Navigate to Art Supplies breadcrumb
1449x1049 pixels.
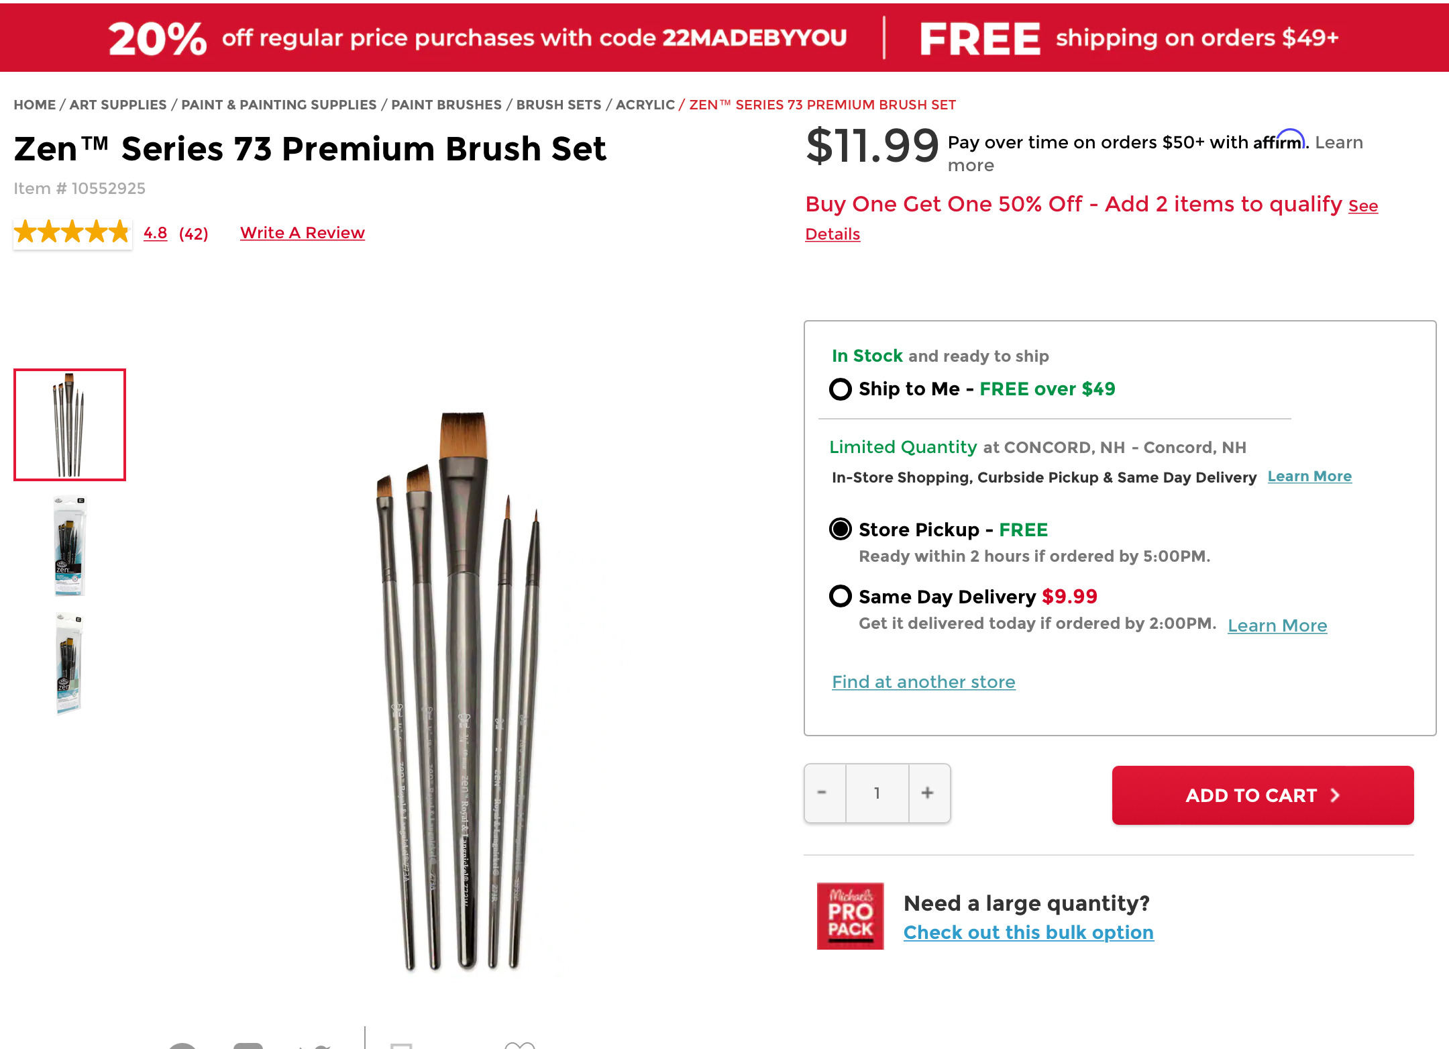118,105
